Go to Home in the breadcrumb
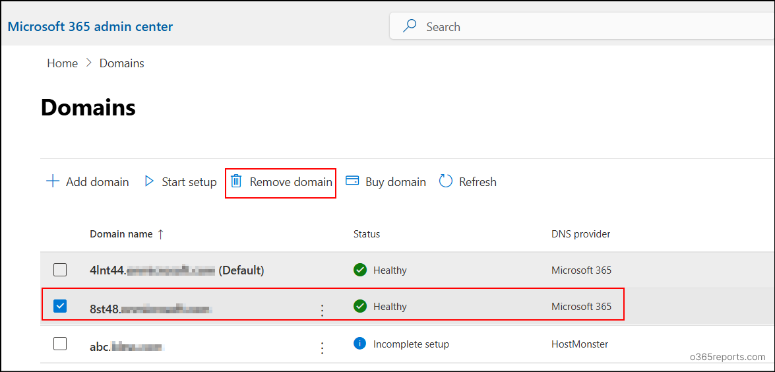The width and height of the screenshot is (775, 372). click(62, 63)
